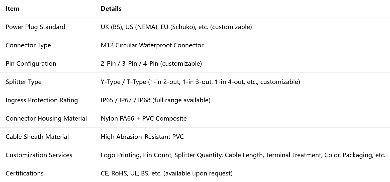The width and height of the screenshot is (390, 182).
Task: Click the Y-Type / T-Type details cell
Action: click(x=200, y=82)
